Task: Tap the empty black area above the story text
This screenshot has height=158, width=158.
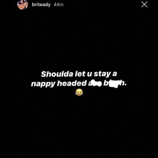Action: (x=79, y=40)
